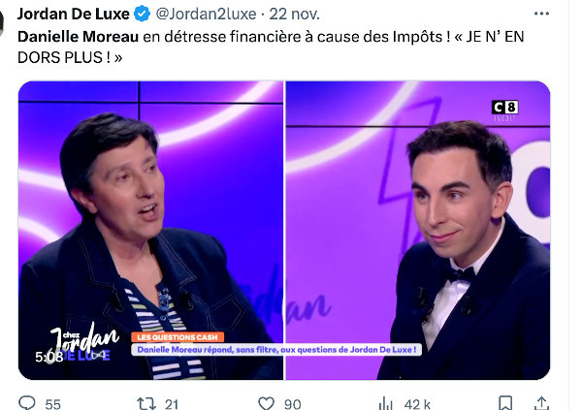Click the profile avatar at left edge
This screenshot has width=582, height=410.
(x=2, y=22)
